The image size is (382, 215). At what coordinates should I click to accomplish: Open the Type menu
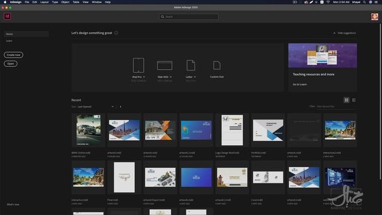[55, 2]
